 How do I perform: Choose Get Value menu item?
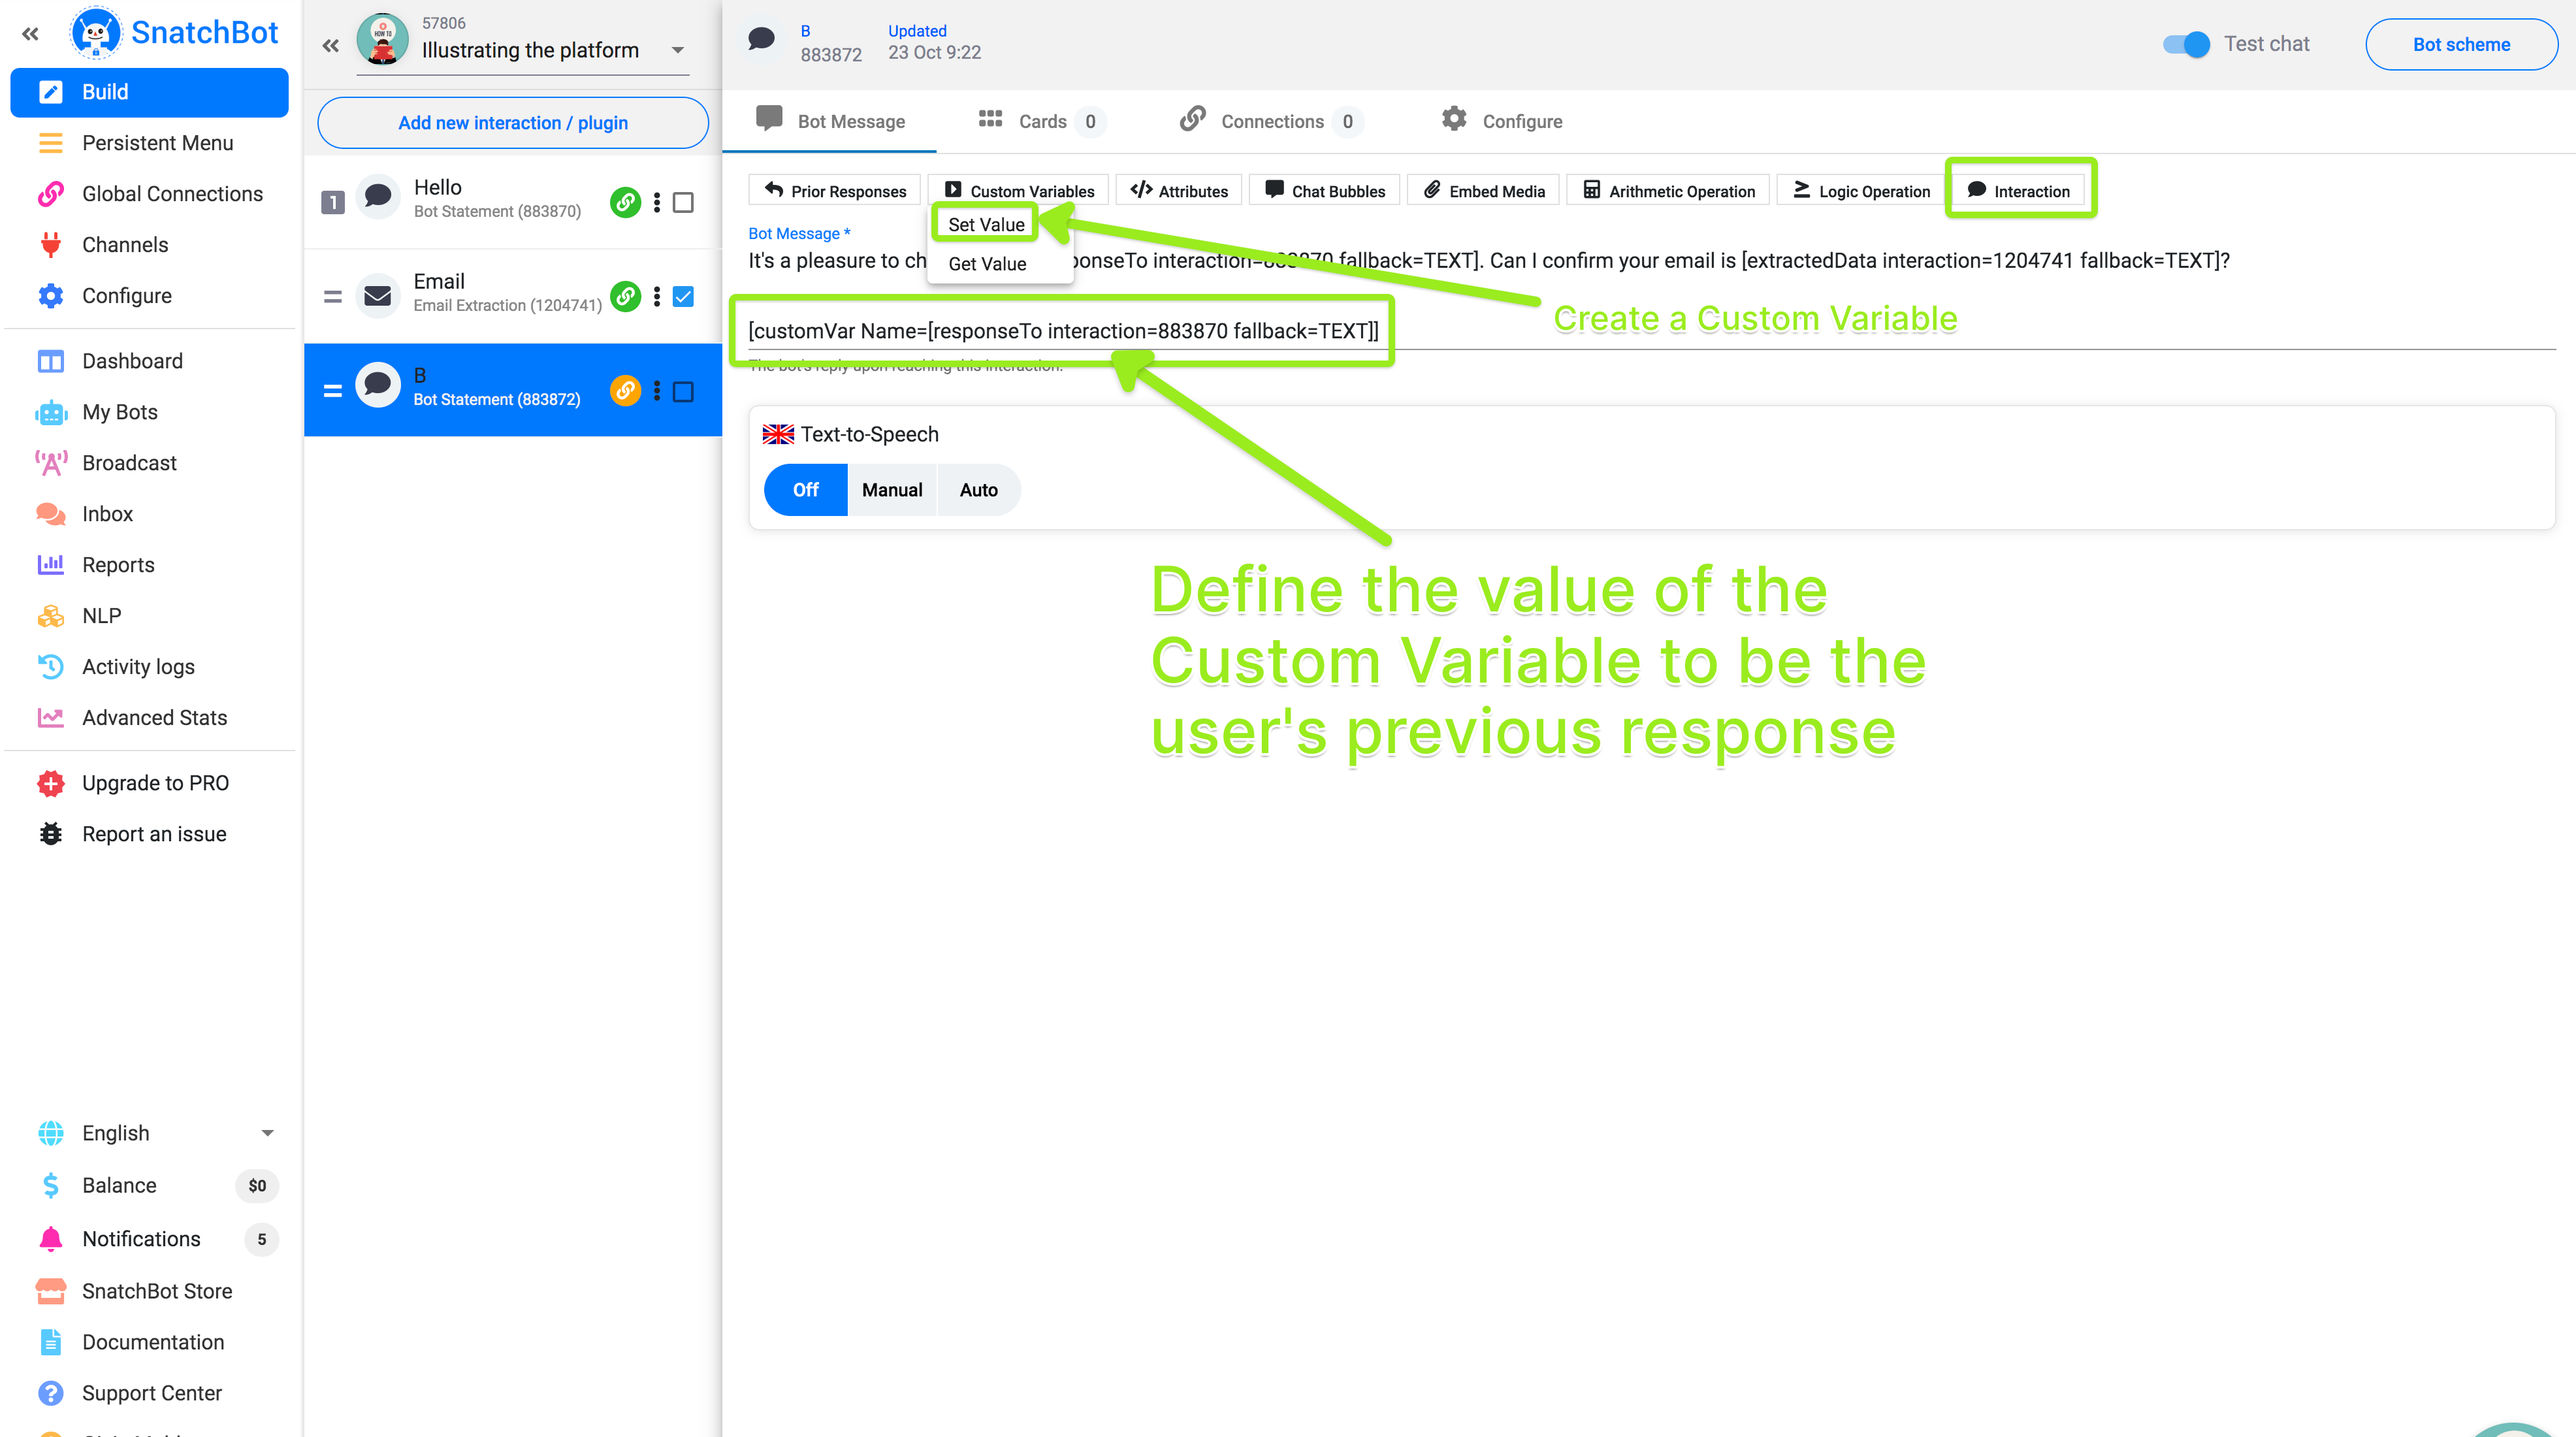click(x=987, y=264)
